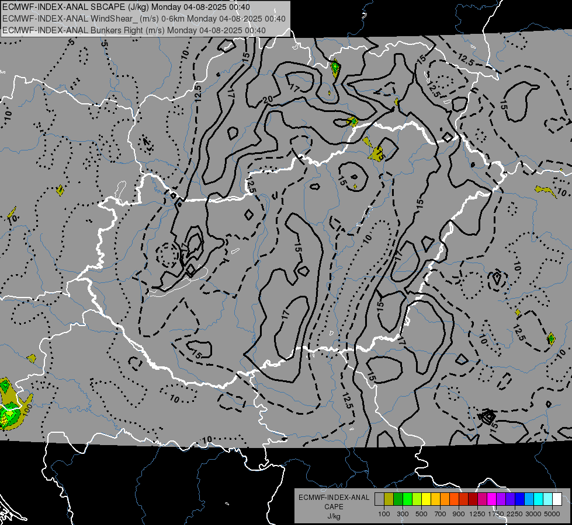Click the legend value 2250
572x525 pixels.
click(x=515, y=514)
